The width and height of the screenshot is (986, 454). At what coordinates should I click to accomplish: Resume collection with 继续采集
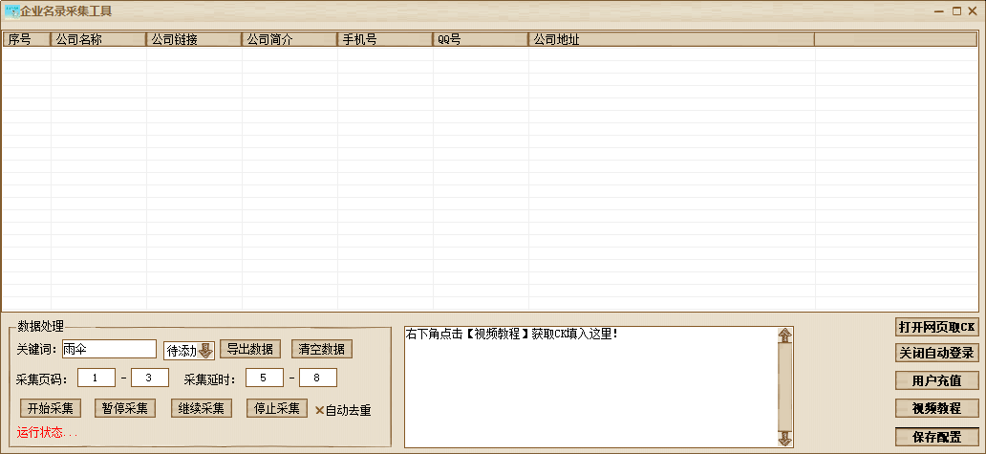click(x=202, y=408)
